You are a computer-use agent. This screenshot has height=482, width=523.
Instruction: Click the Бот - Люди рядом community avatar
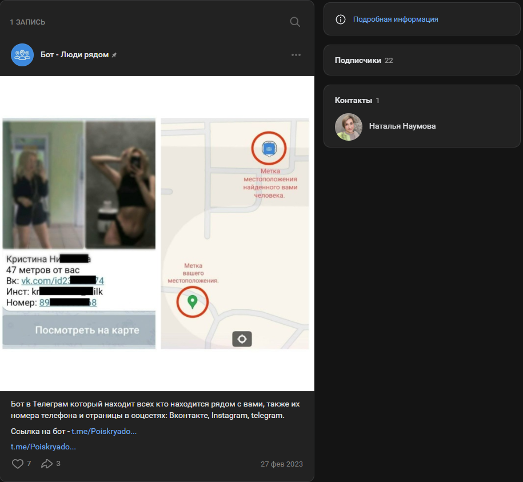click(22, 55)
